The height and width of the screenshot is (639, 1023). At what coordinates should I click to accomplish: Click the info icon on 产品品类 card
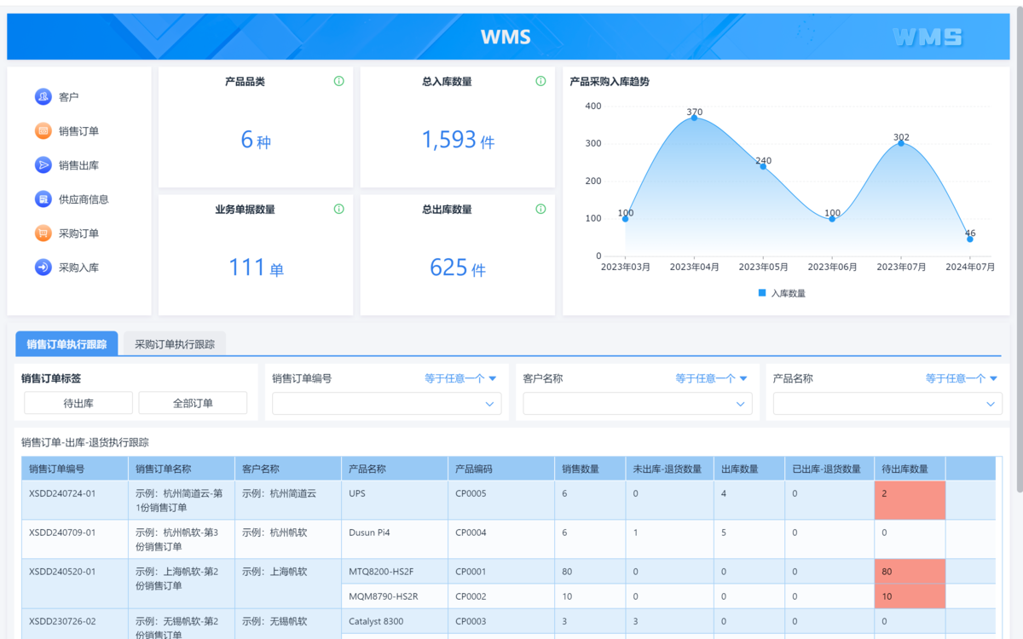pyautogui.click(x=338, y=82)
